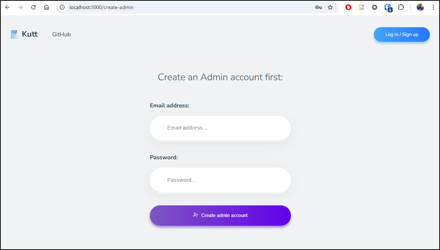Click the Kutt logo
Screen dimensions: 440x250
click(x=24, y=34)
